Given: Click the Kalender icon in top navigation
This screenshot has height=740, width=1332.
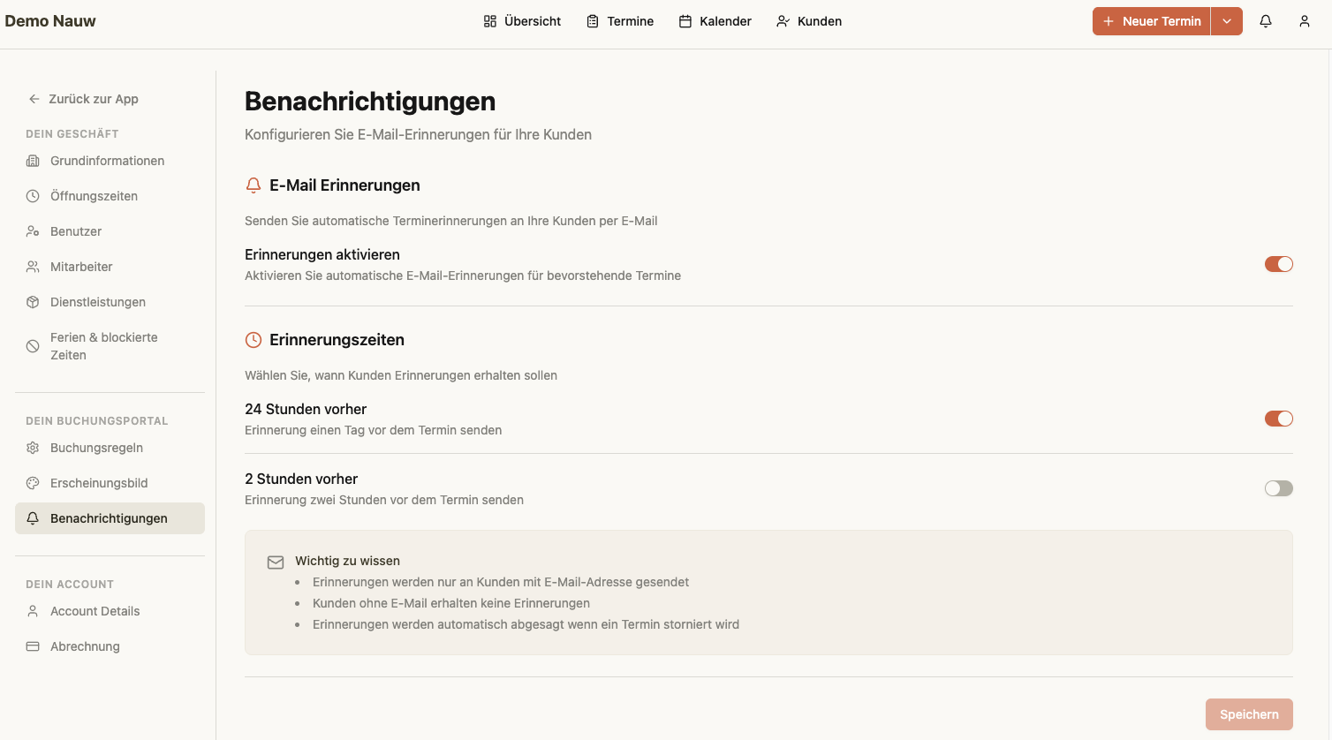Looking at the screenshot, I should [685, 21].
